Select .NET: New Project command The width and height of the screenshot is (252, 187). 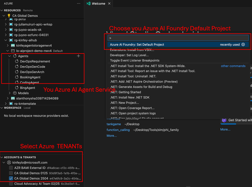coord(178,103)
